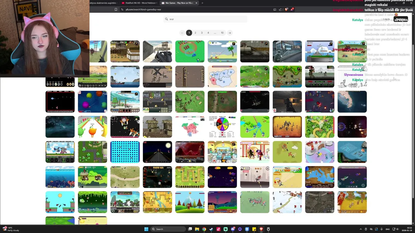
Task: Open the clock and date in the taskbar
Action: click(x=406, y=229)
